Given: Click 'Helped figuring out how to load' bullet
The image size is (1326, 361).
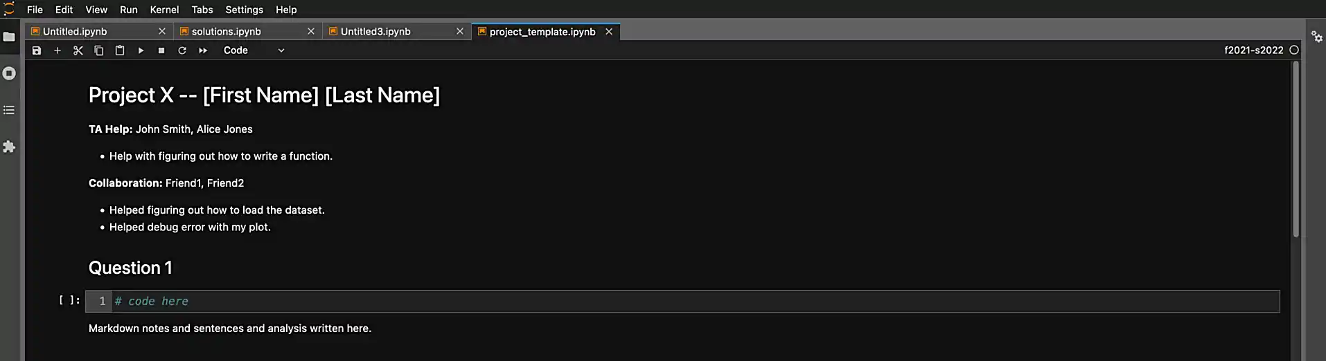Looking at the screenshot, I should [217, 210].
